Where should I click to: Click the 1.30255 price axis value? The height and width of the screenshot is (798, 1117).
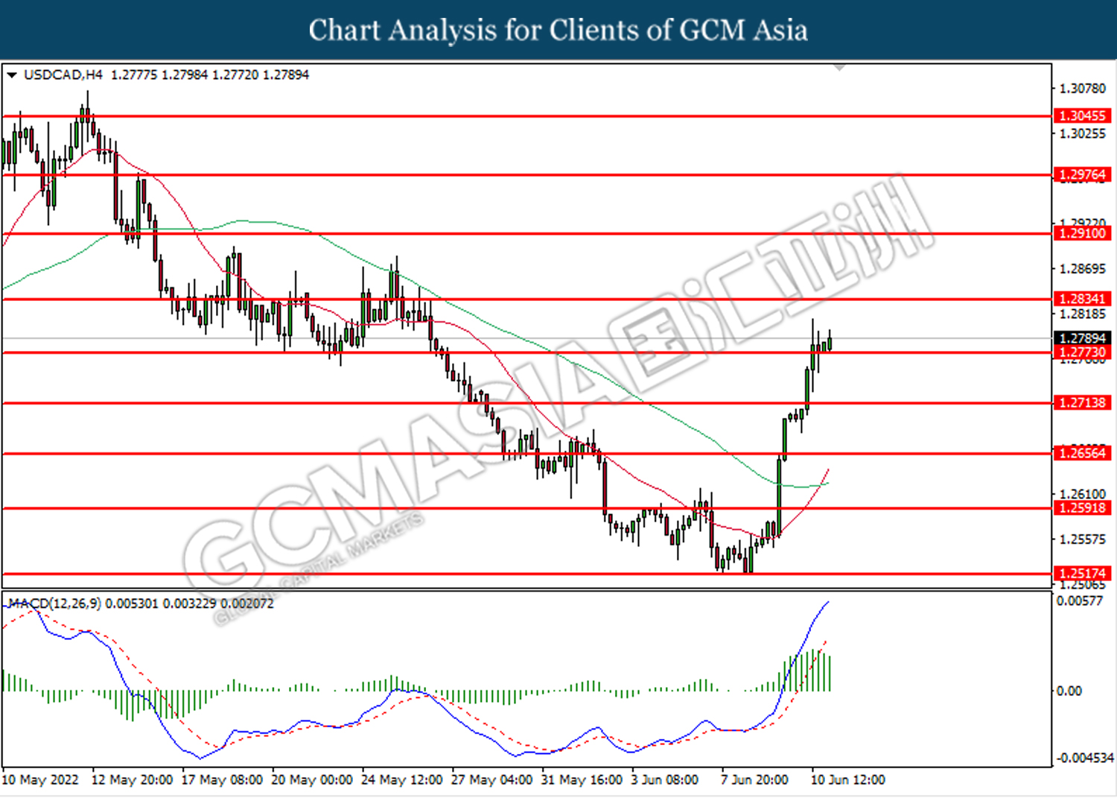click(x=1083, y=134)
